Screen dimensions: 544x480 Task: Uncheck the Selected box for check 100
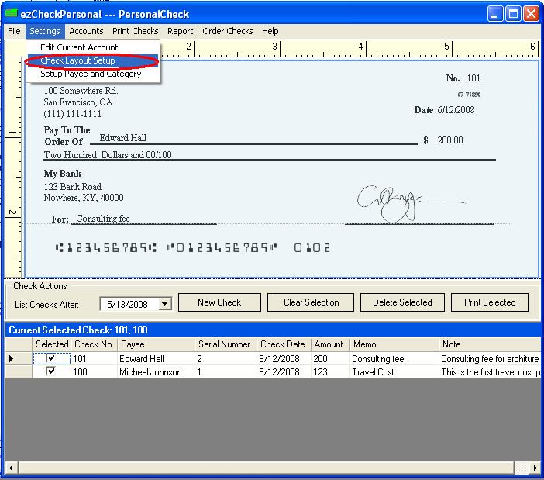pos(52,372)
